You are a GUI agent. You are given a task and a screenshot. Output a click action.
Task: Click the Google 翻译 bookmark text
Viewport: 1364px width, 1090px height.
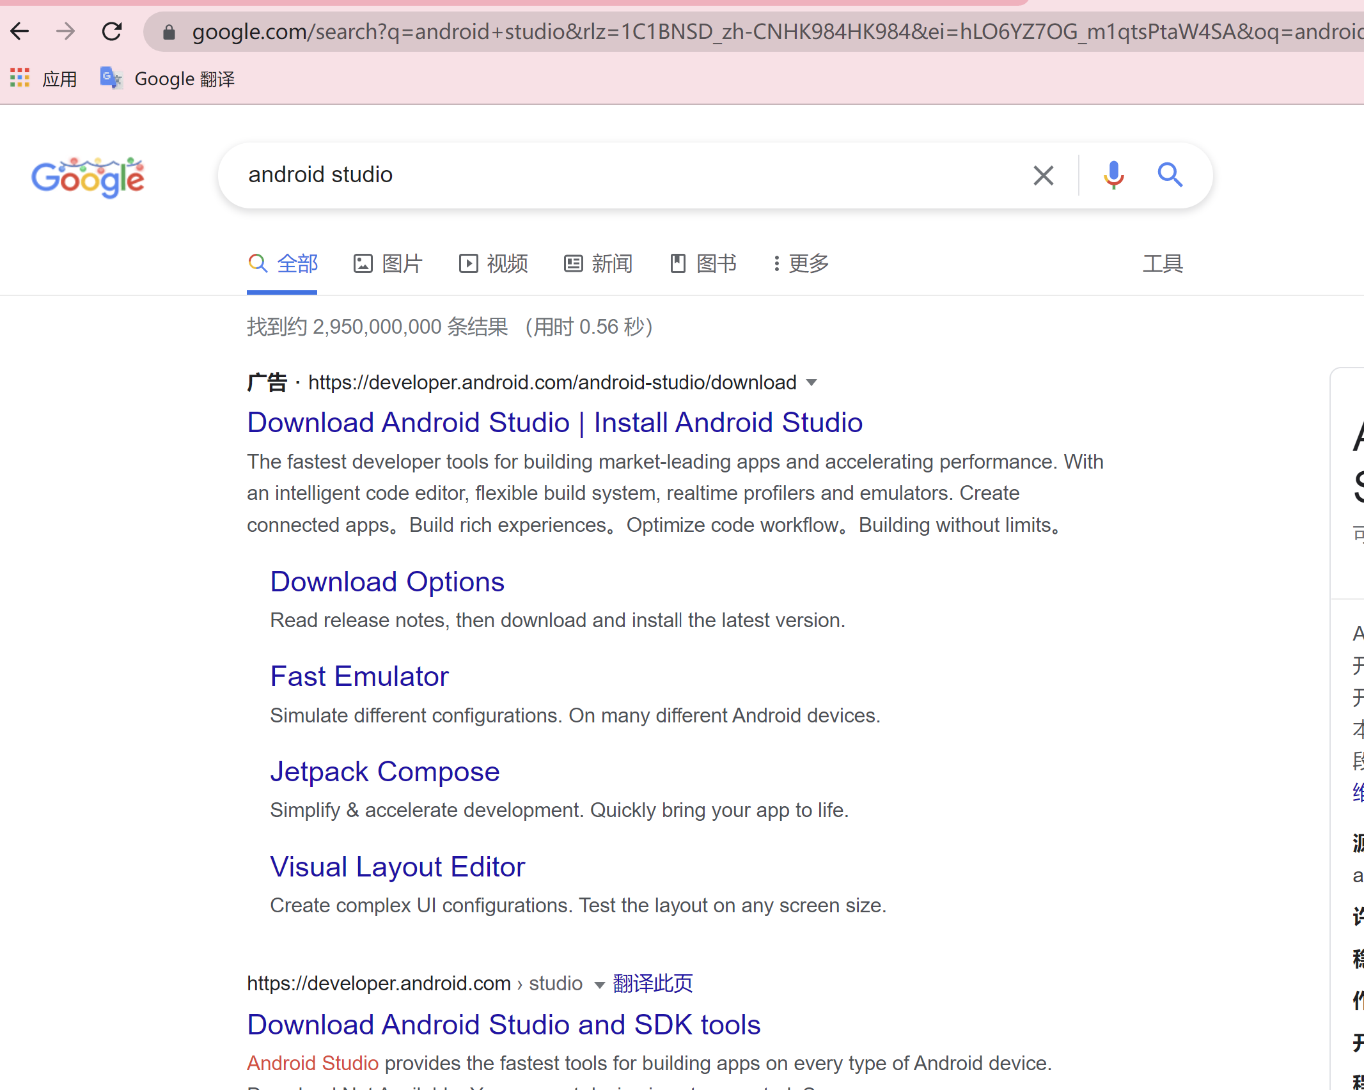[185, 79]
